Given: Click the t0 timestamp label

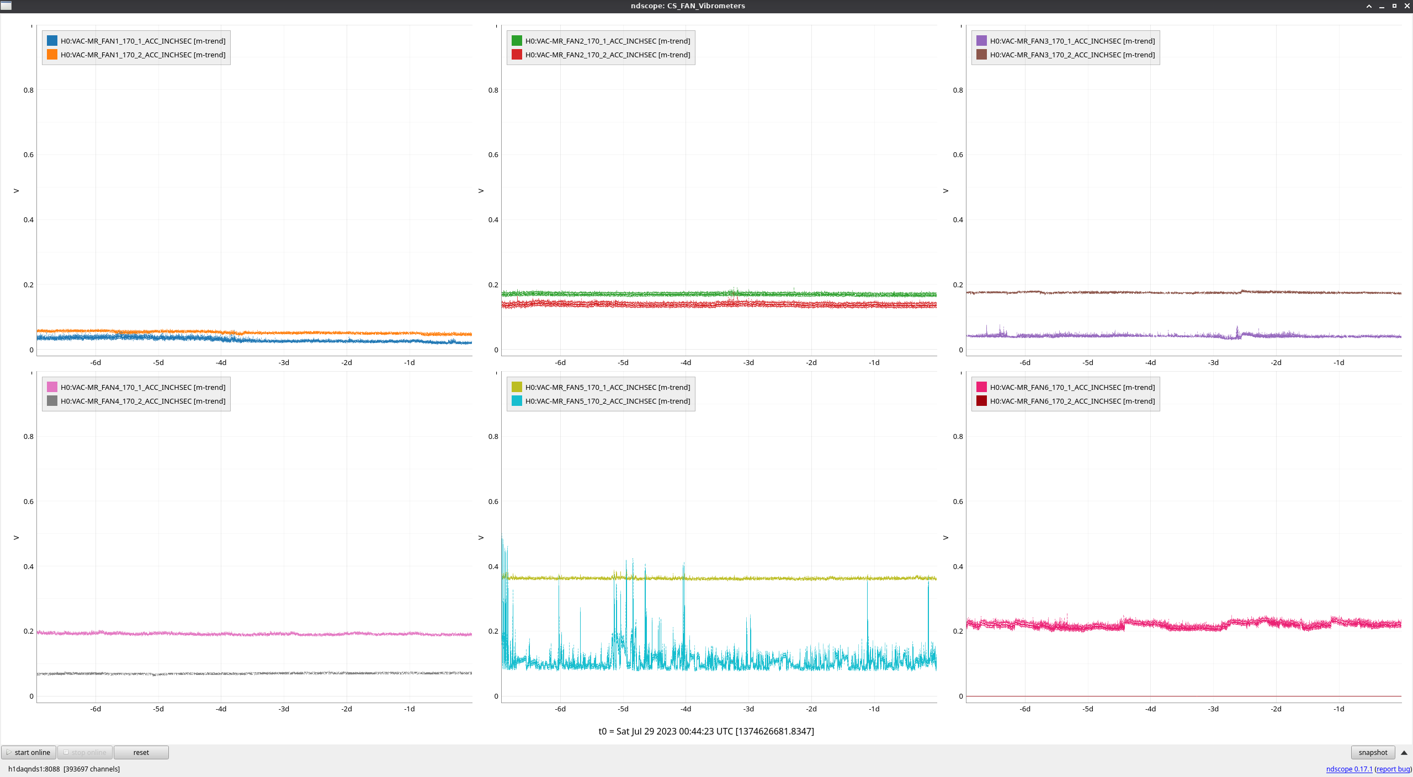Looking at the screenshot, I should [x=706, y=731].
